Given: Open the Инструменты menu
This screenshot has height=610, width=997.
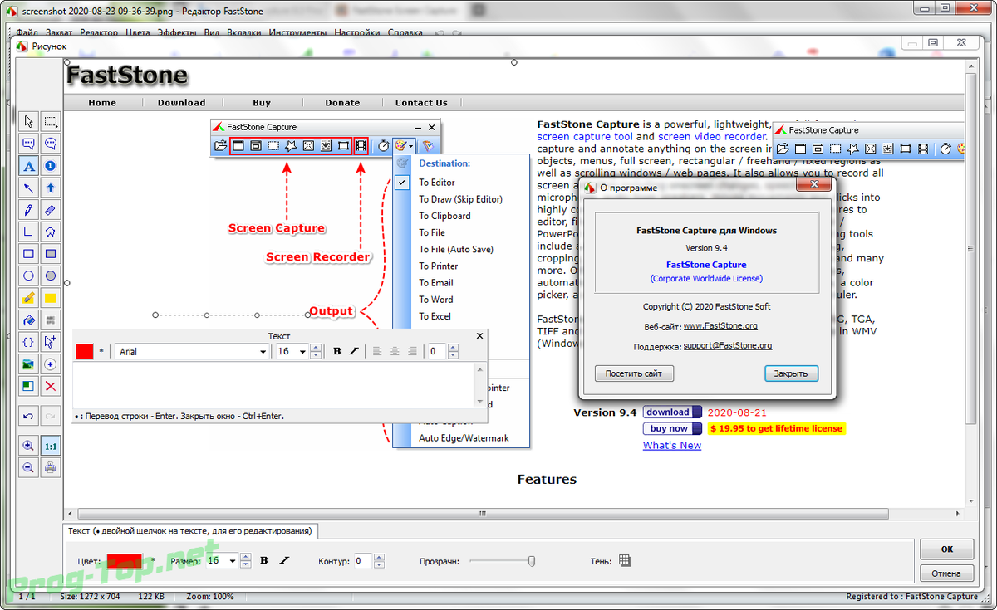Looking at the screenshot, I should click(297, 33).
